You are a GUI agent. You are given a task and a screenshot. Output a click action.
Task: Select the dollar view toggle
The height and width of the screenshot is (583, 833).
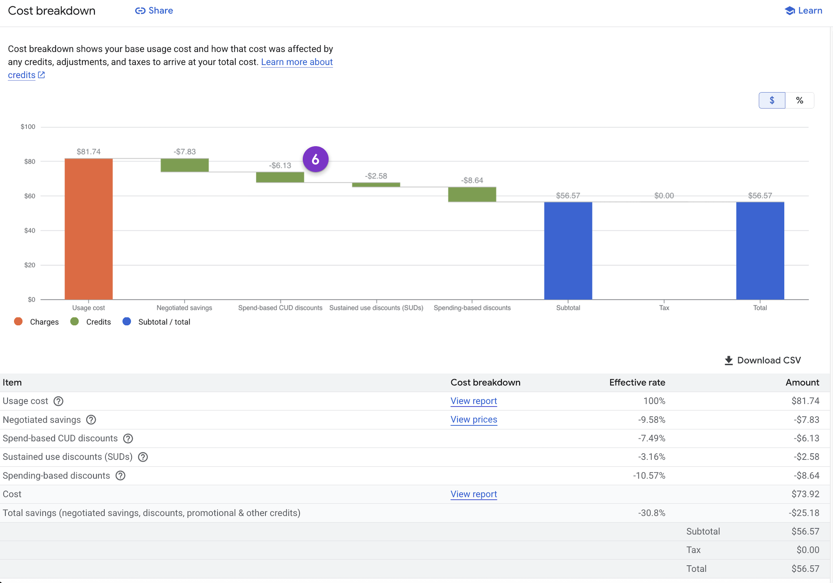[x=772, y=100]
